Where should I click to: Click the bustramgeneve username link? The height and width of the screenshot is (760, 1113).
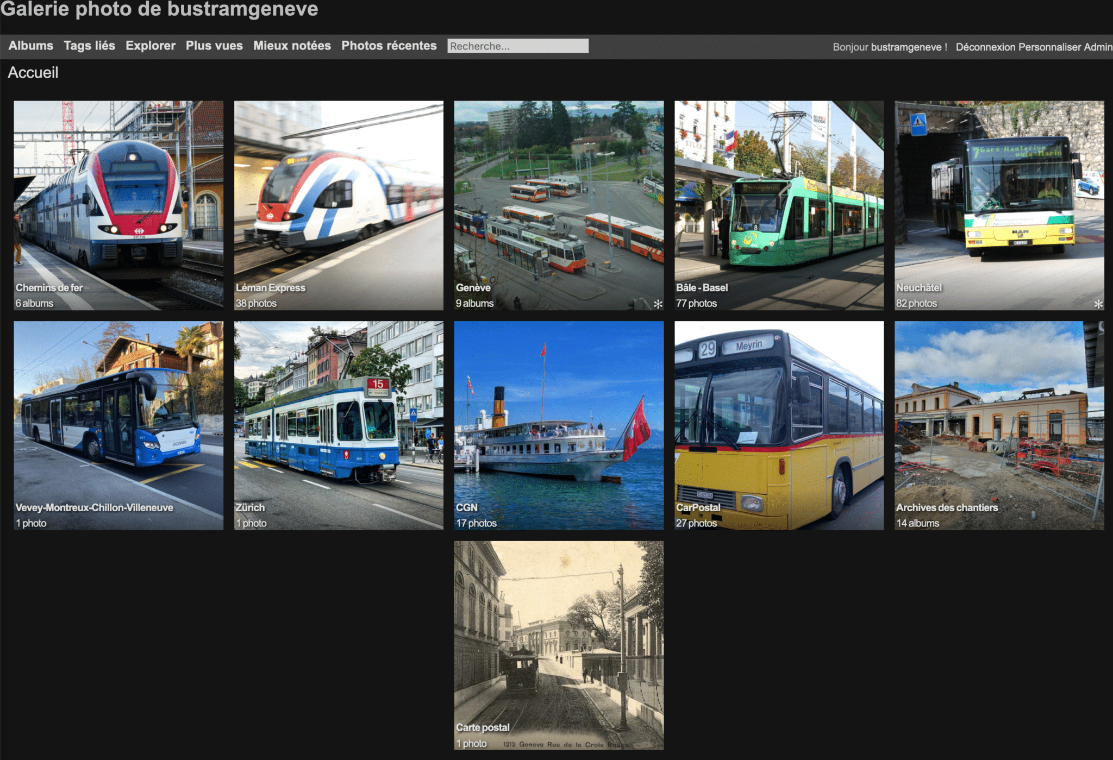906,47
